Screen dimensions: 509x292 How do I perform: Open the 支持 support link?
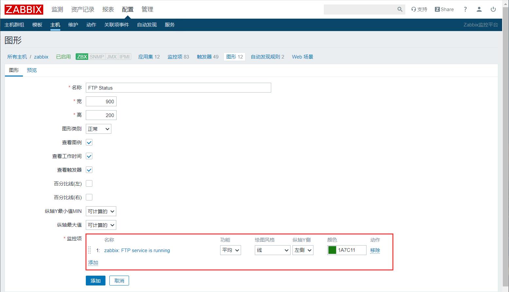point(419,9)
